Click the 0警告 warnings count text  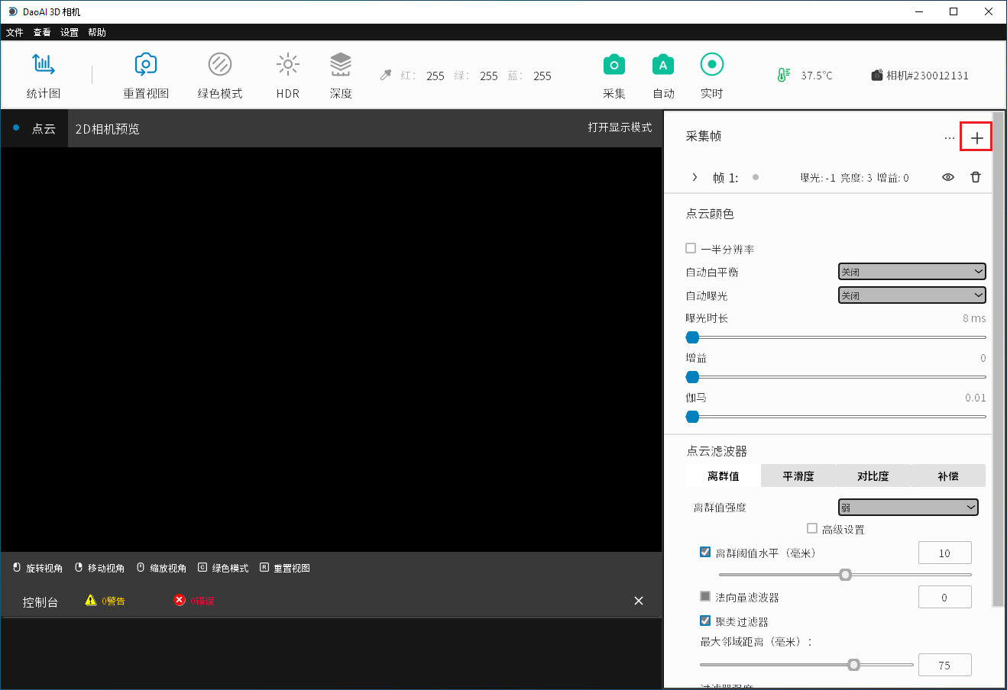113,601
